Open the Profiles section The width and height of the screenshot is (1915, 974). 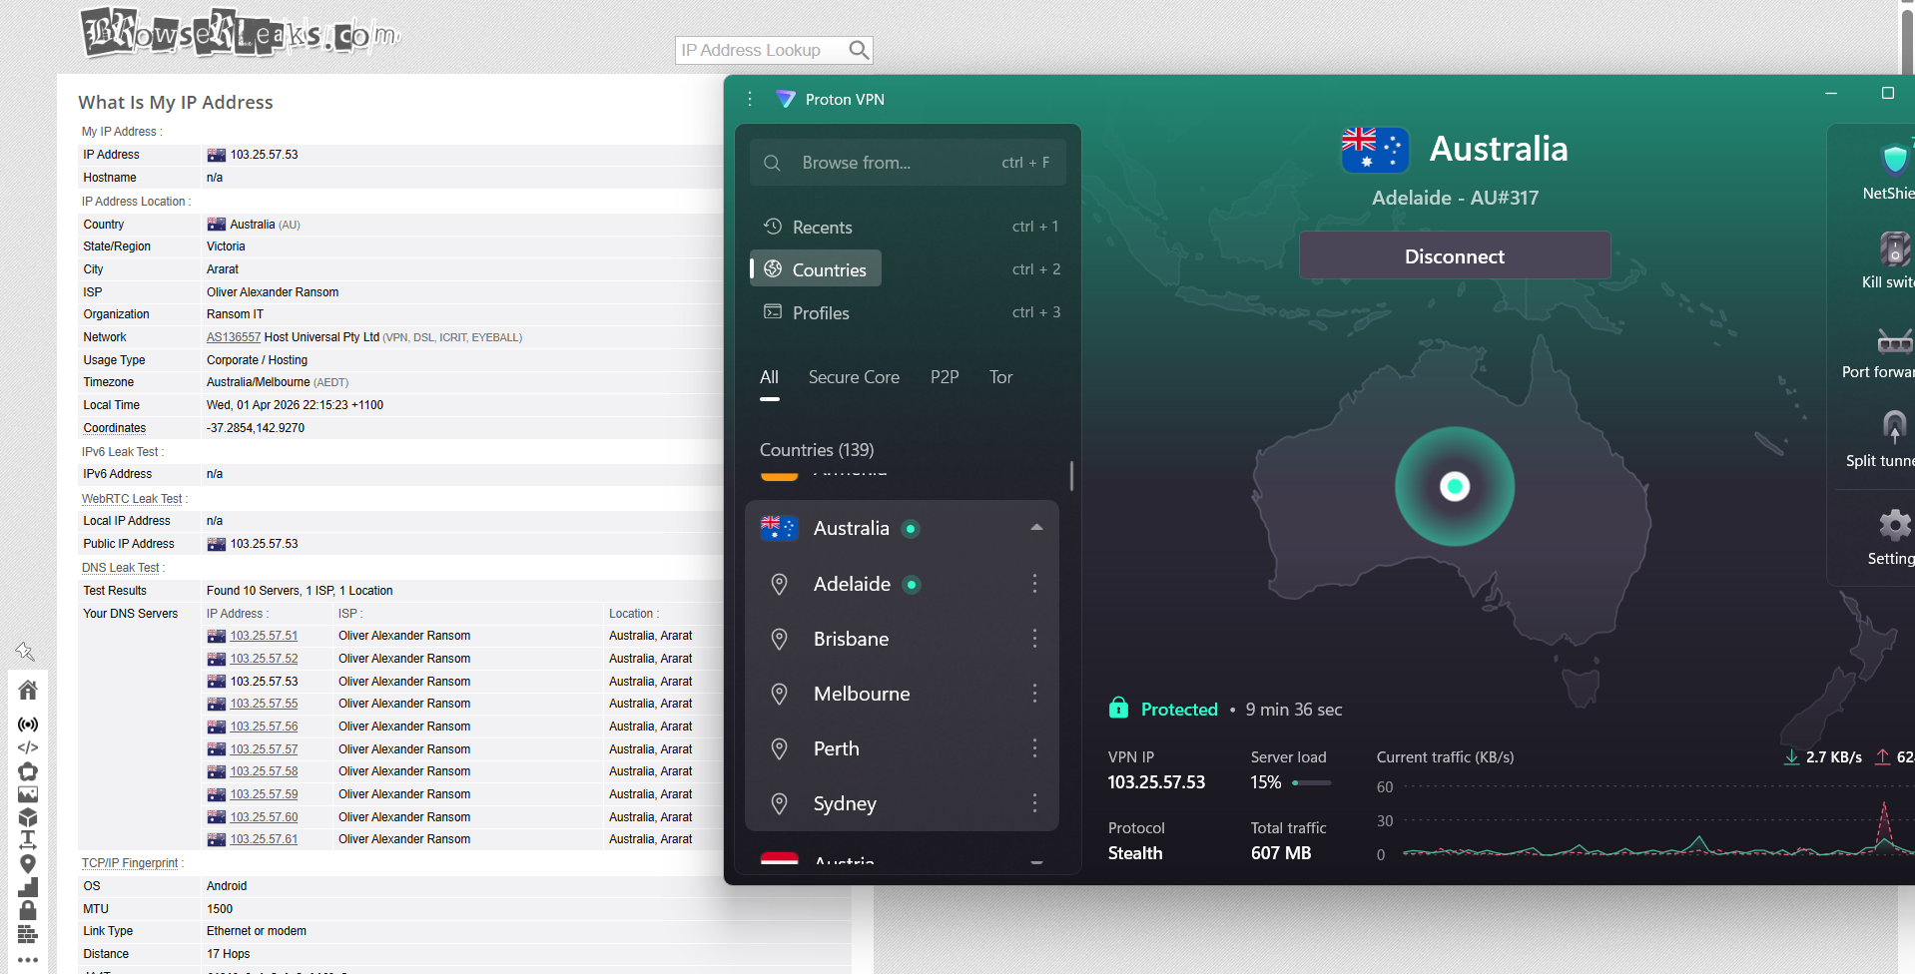click(819, 312)
